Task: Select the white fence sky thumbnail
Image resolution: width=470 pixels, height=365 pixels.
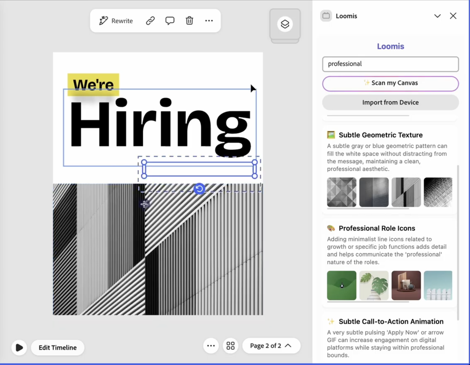Action: pos(438,285)
